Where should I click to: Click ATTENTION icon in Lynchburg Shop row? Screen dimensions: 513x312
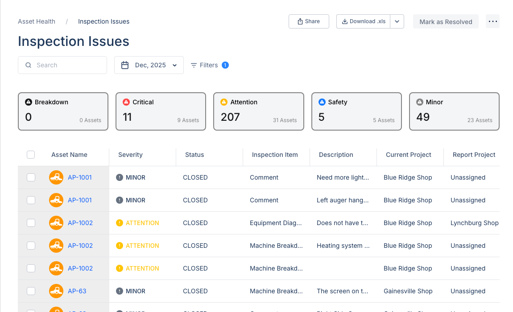click(x=120, y=223)
